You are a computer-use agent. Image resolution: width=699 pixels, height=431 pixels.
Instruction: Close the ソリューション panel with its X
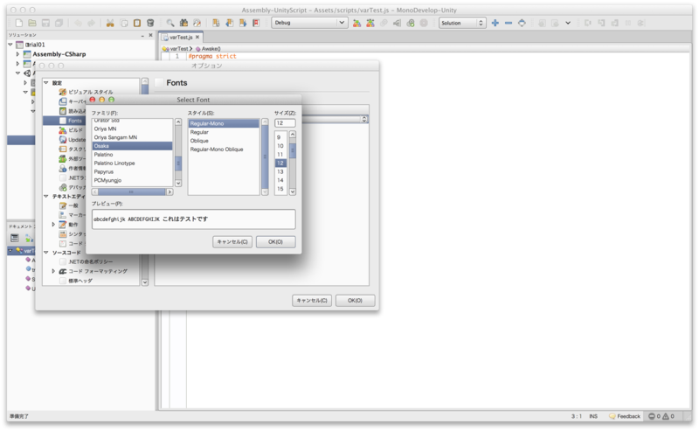pos(150,35)
